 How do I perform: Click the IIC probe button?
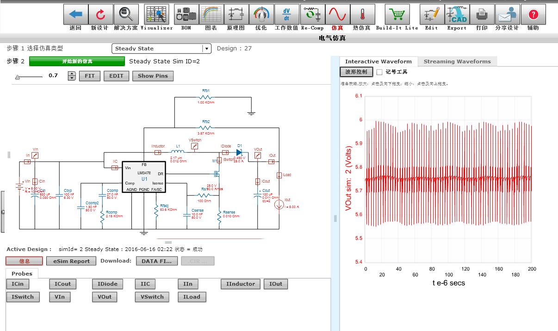point(145,284)
